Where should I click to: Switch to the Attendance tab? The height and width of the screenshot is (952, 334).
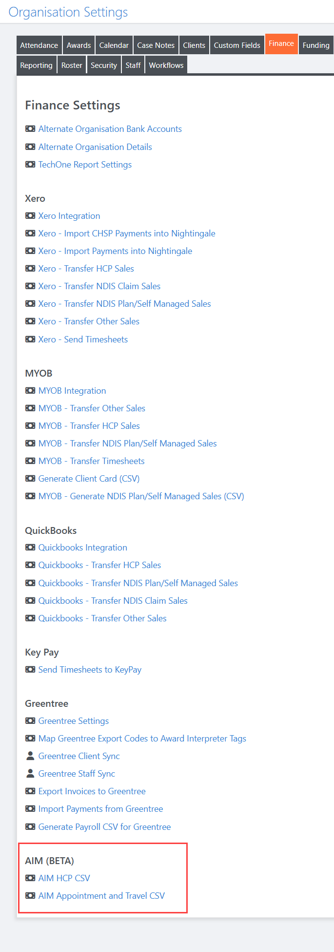39,45
